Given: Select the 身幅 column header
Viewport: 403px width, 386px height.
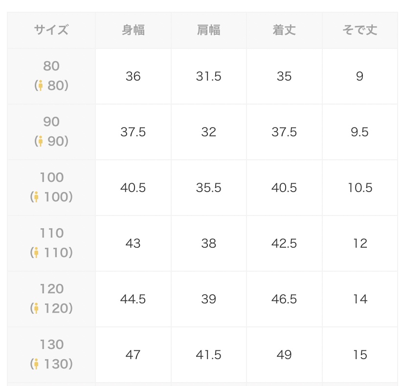Looking at the screenshot, I should coord(133,30).
